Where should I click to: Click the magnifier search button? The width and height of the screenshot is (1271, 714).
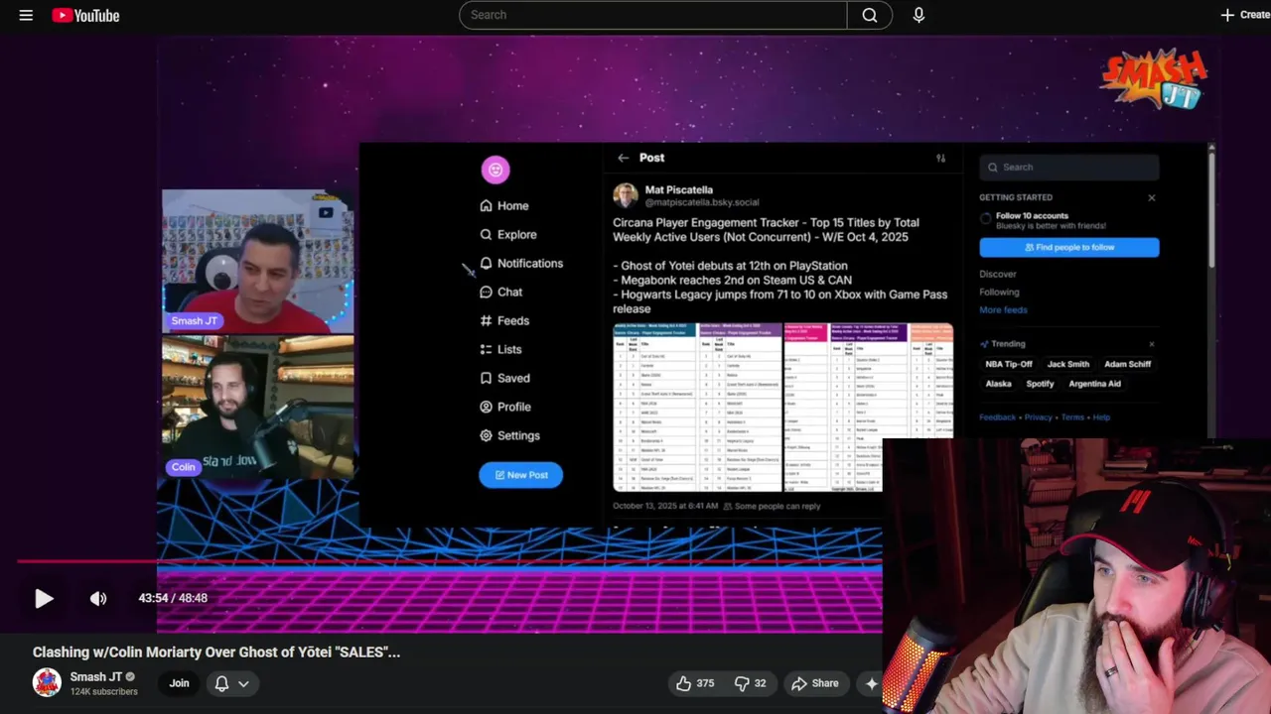(870, 15)
